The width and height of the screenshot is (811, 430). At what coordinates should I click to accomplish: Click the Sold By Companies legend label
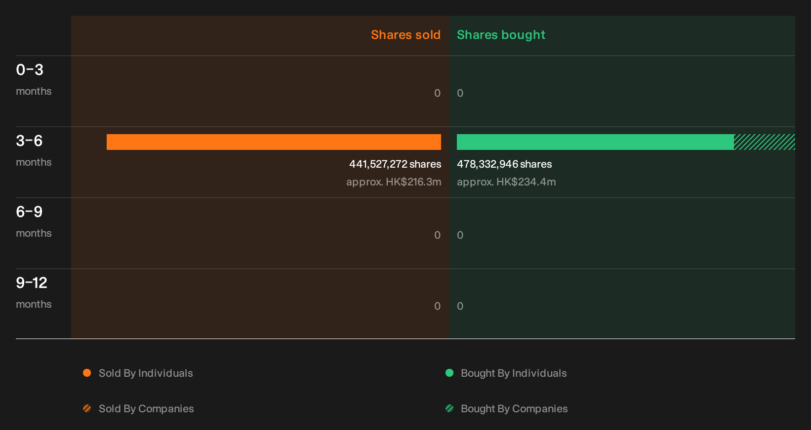tap(146, 409)
